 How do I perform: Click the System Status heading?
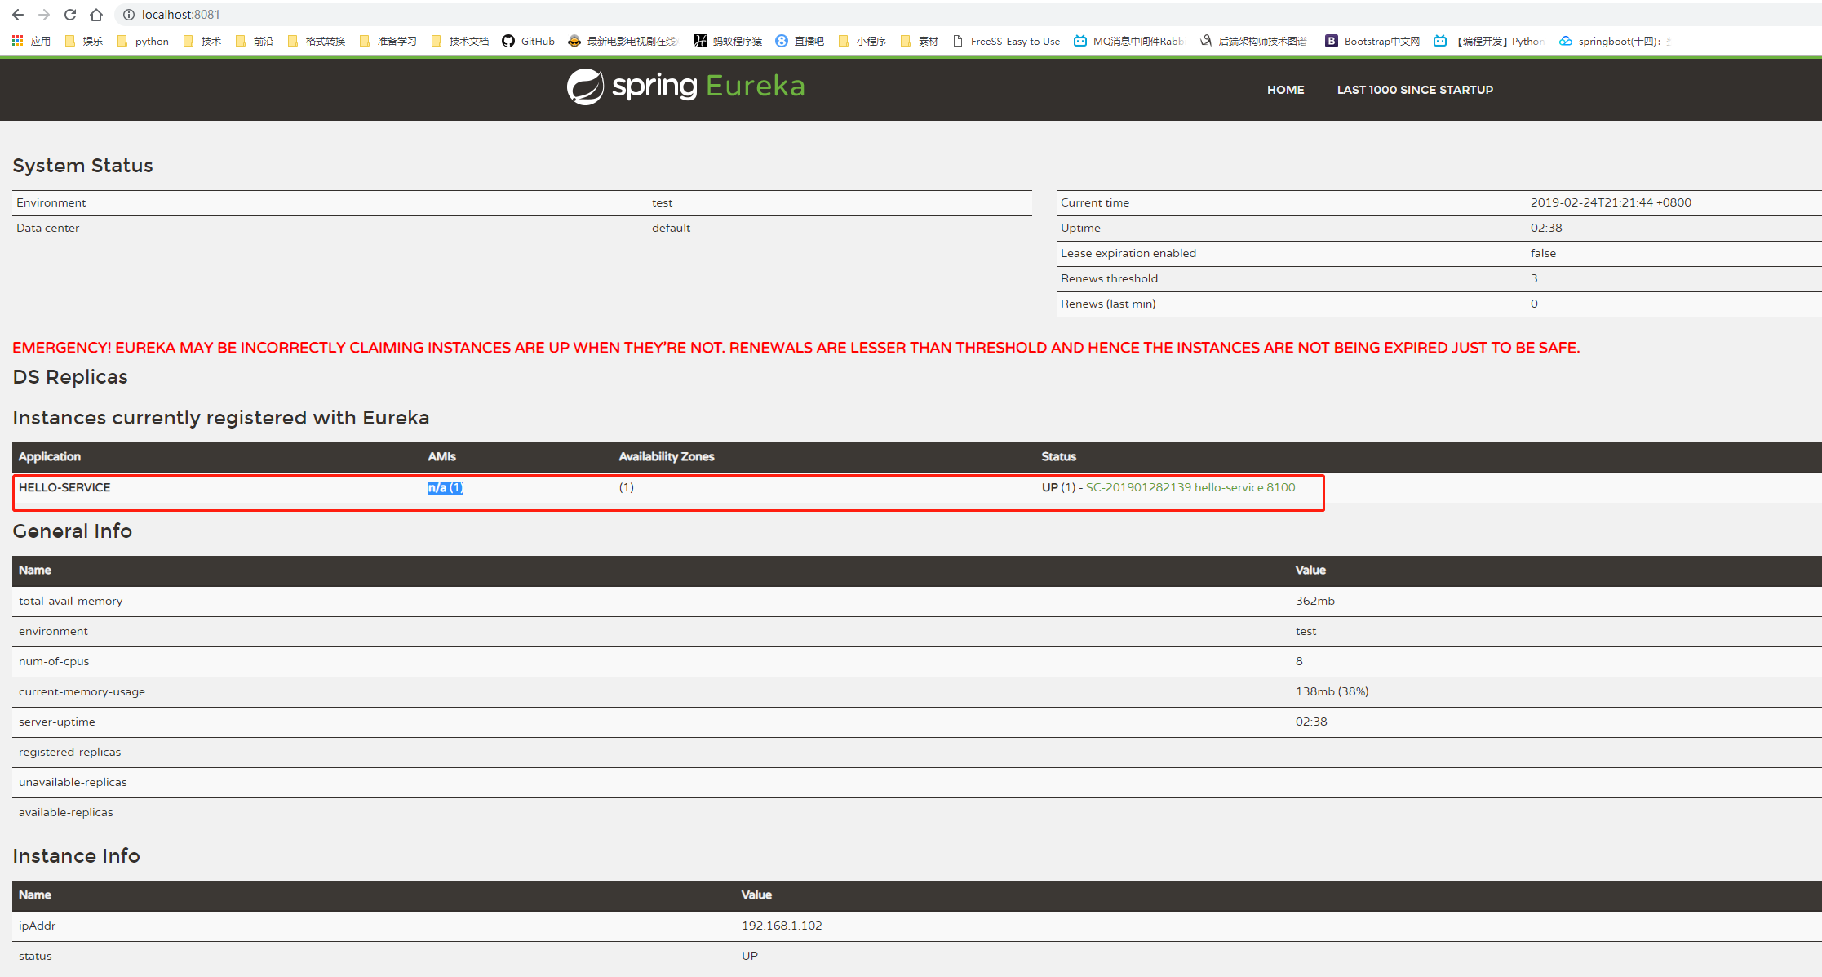tap(82, 166)
